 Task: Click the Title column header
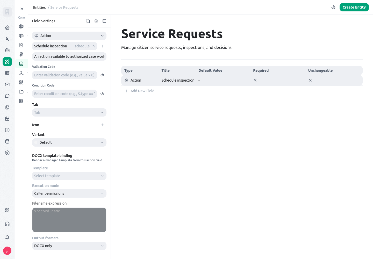point(166,70)
